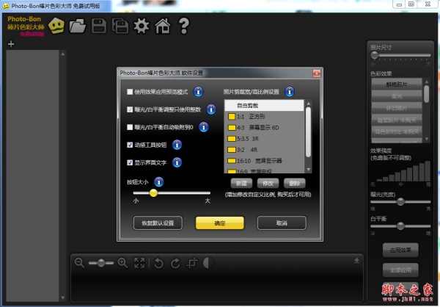Select the 3:2 4R ratio
The width and height of the screenshot is (440, 307).
[x=264, y=150]
